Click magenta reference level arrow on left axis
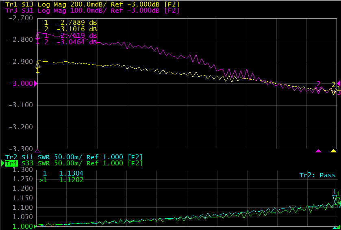Viewport: 341px width, 230px height. (36, 83)
